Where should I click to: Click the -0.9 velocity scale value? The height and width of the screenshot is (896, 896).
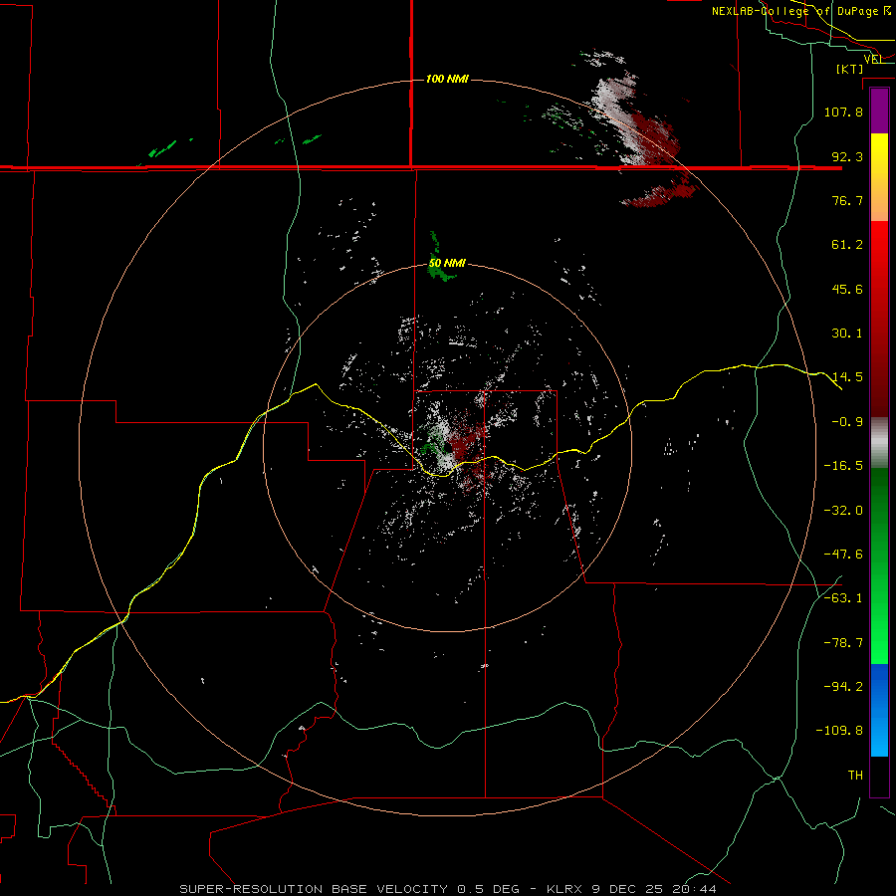[x=847, y=422]
